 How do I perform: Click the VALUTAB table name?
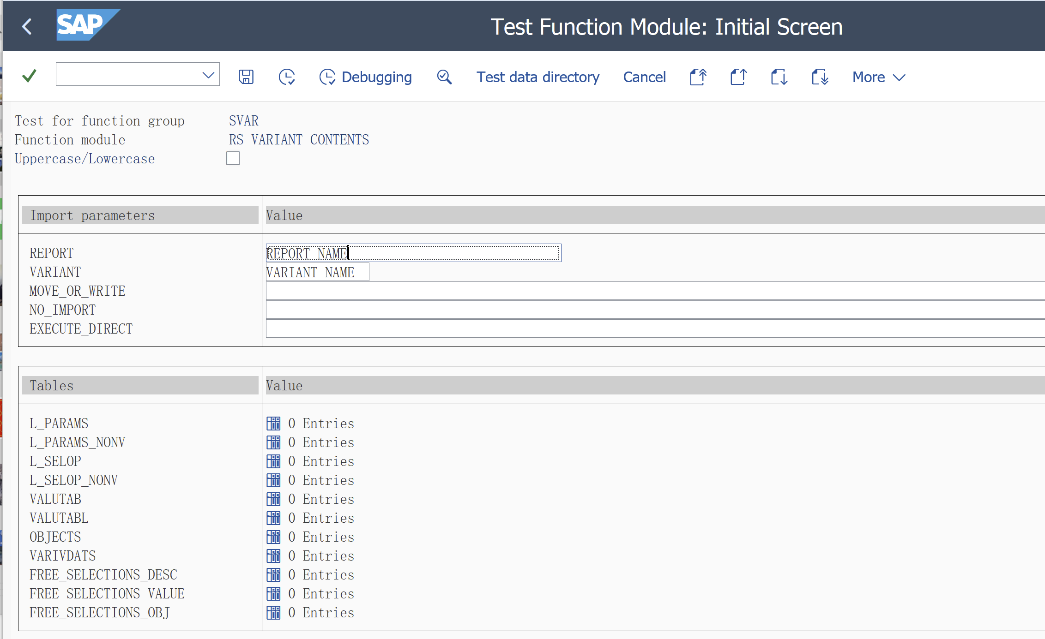coord(55,499)
